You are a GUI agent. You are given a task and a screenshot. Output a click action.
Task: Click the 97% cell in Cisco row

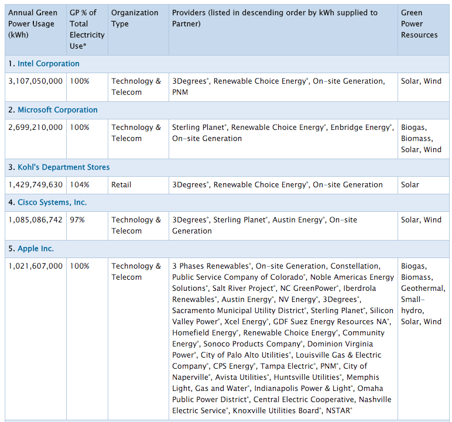coord(87,226)
